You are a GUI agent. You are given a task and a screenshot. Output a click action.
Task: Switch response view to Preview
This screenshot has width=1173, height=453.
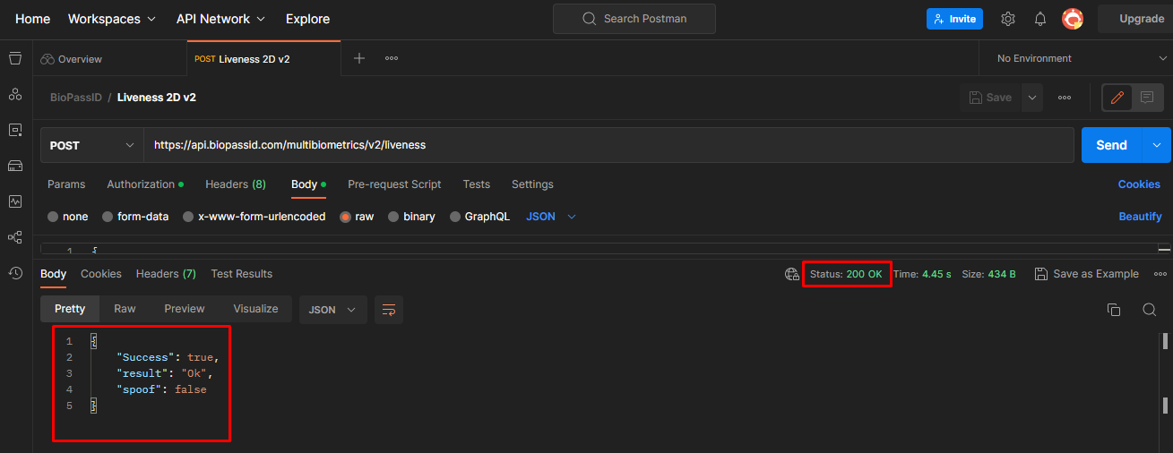click(185, 309)
